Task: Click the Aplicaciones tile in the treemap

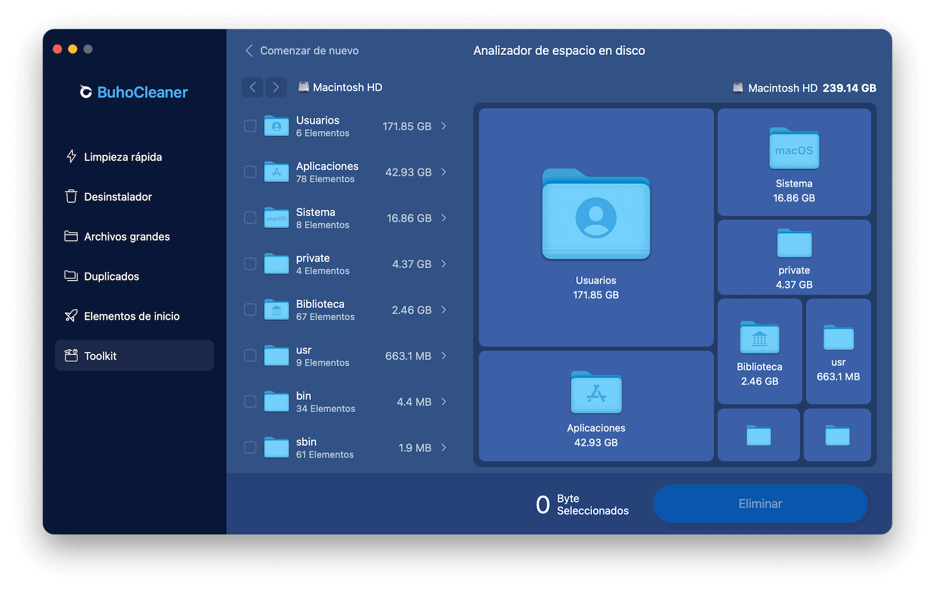Action: coord(596,406)
